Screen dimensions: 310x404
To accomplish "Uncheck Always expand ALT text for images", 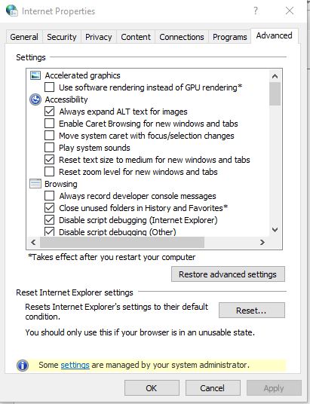I will point(49,112).
